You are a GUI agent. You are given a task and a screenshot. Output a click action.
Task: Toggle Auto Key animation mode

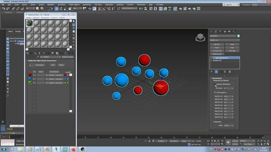pyautogui.click(x=235, y=141)
